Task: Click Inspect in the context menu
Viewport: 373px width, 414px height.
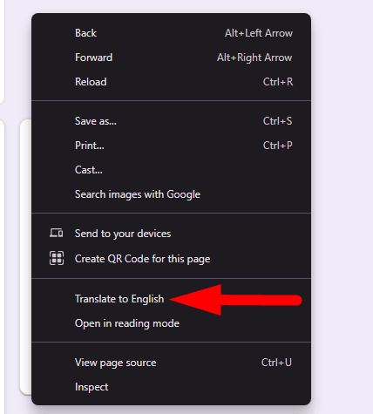Action: (171, 387)
